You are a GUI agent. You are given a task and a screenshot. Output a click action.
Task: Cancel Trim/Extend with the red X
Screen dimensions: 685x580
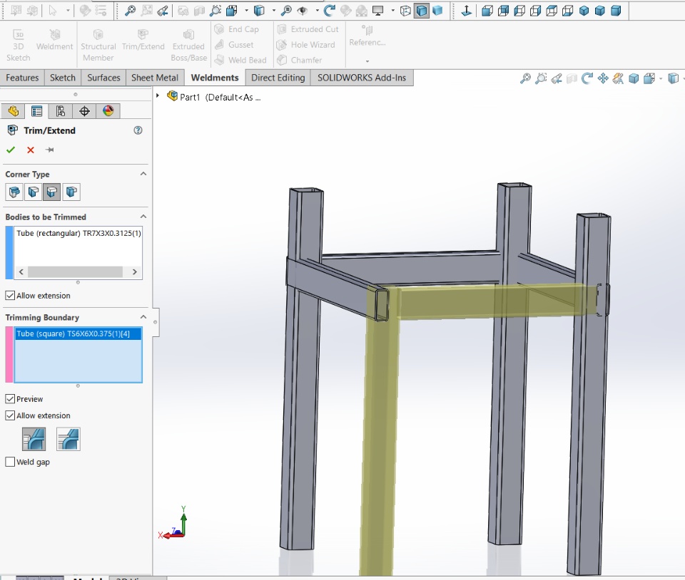coord(31,150)
